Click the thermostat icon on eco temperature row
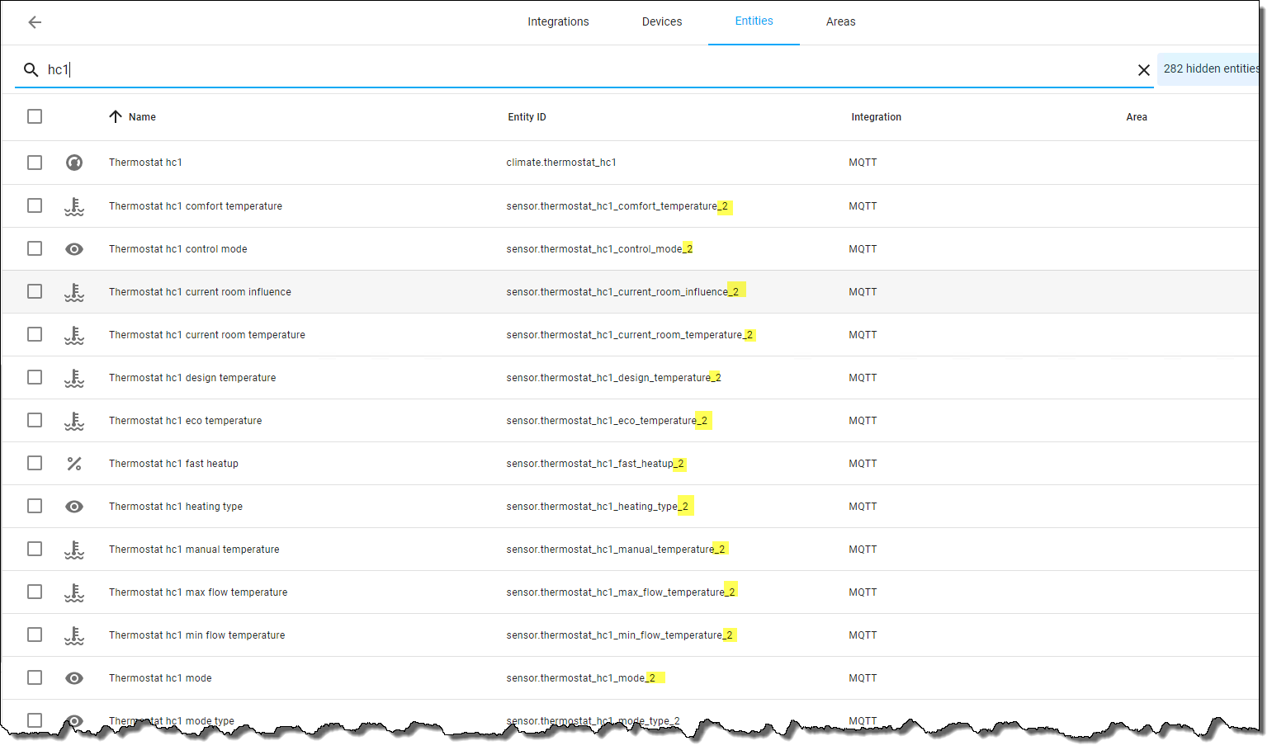 (74, 420)
